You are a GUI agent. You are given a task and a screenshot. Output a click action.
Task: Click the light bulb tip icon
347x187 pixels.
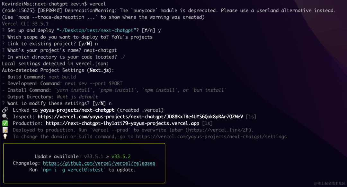coord(5,136)
